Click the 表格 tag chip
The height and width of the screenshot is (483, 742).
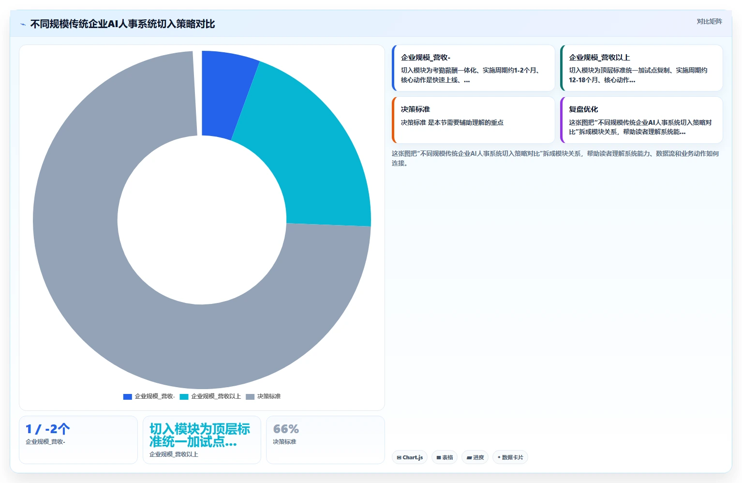[x=445, y=457]
